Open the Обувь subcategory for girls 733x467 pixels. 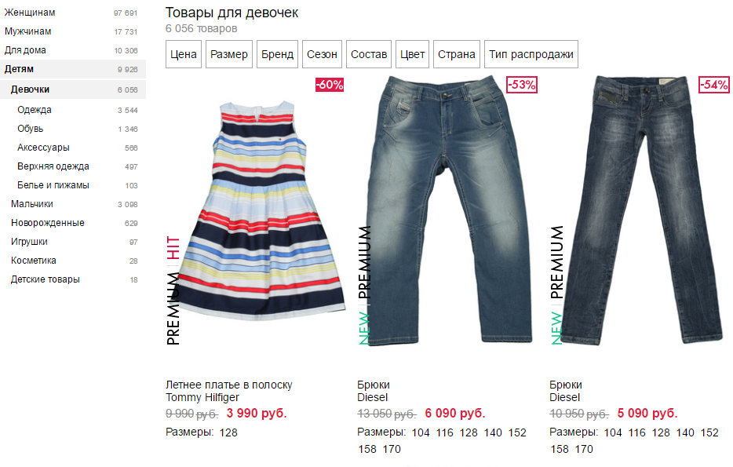[31, 129]
